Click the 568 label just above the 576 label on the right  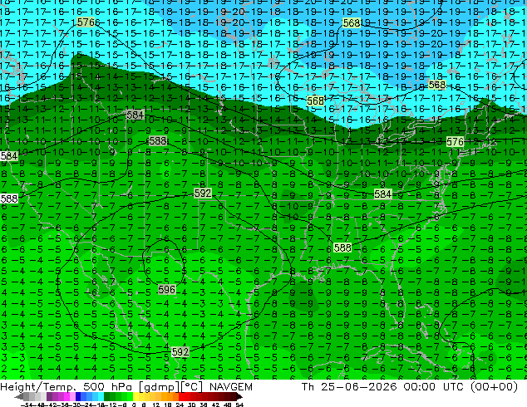point(437,85)
